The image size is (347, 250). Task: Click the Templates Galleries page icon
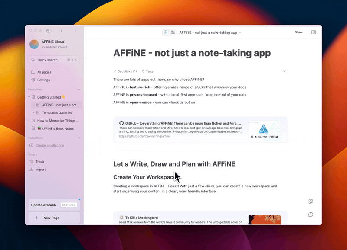tap(38, 113)
